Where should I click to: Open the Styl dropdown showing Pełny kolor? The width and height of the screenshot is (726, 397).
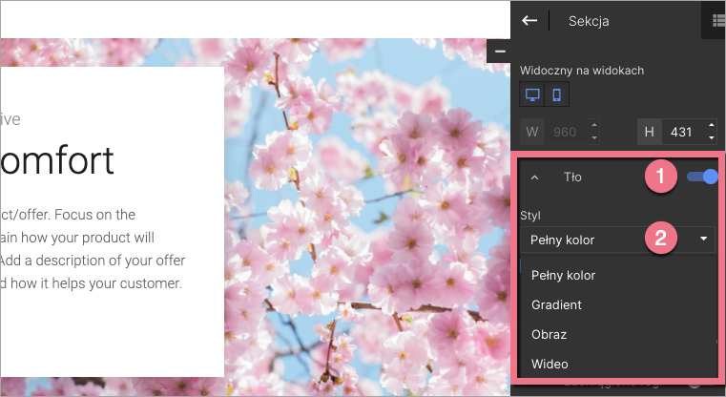pos(617,240)
